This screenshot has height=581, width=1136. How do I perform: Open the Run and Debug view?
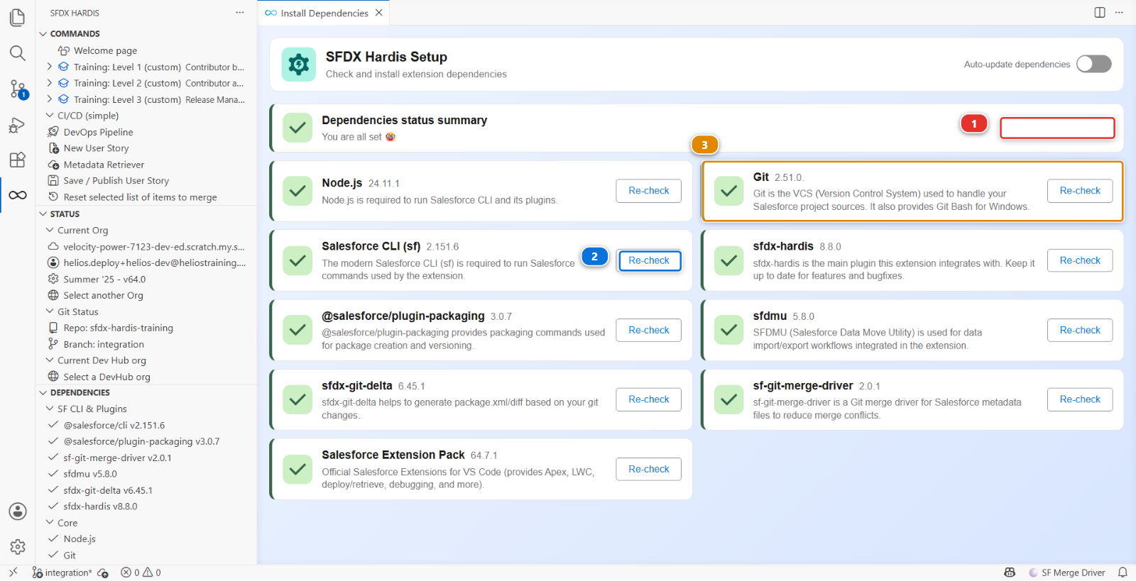[18, 126]
